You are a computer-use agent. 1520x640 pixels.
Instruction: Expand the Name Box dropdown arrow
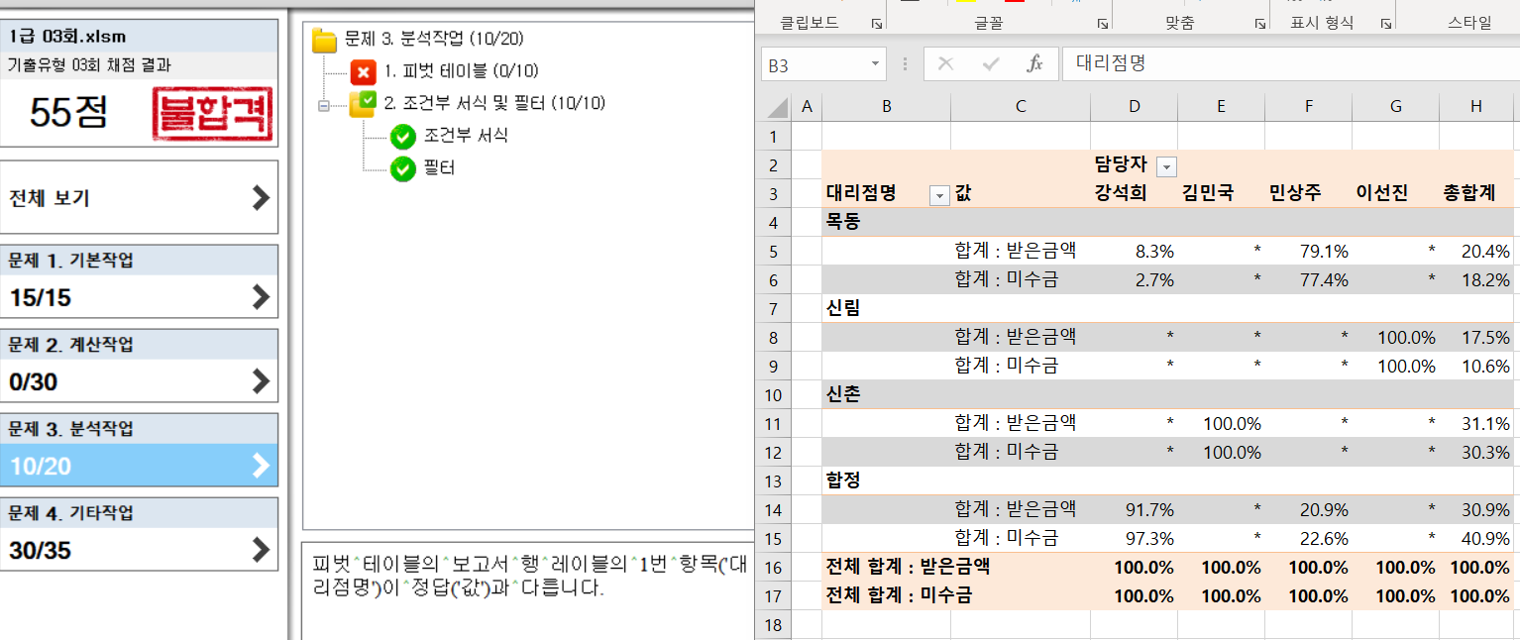point(875,64)
